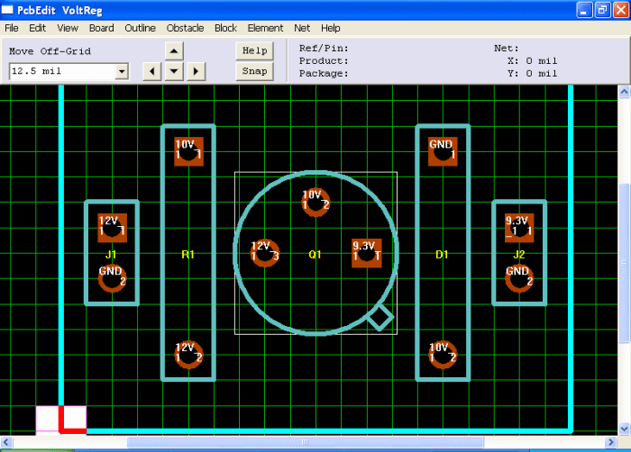
Task: Click the move left arrow button
Action: 152,71
